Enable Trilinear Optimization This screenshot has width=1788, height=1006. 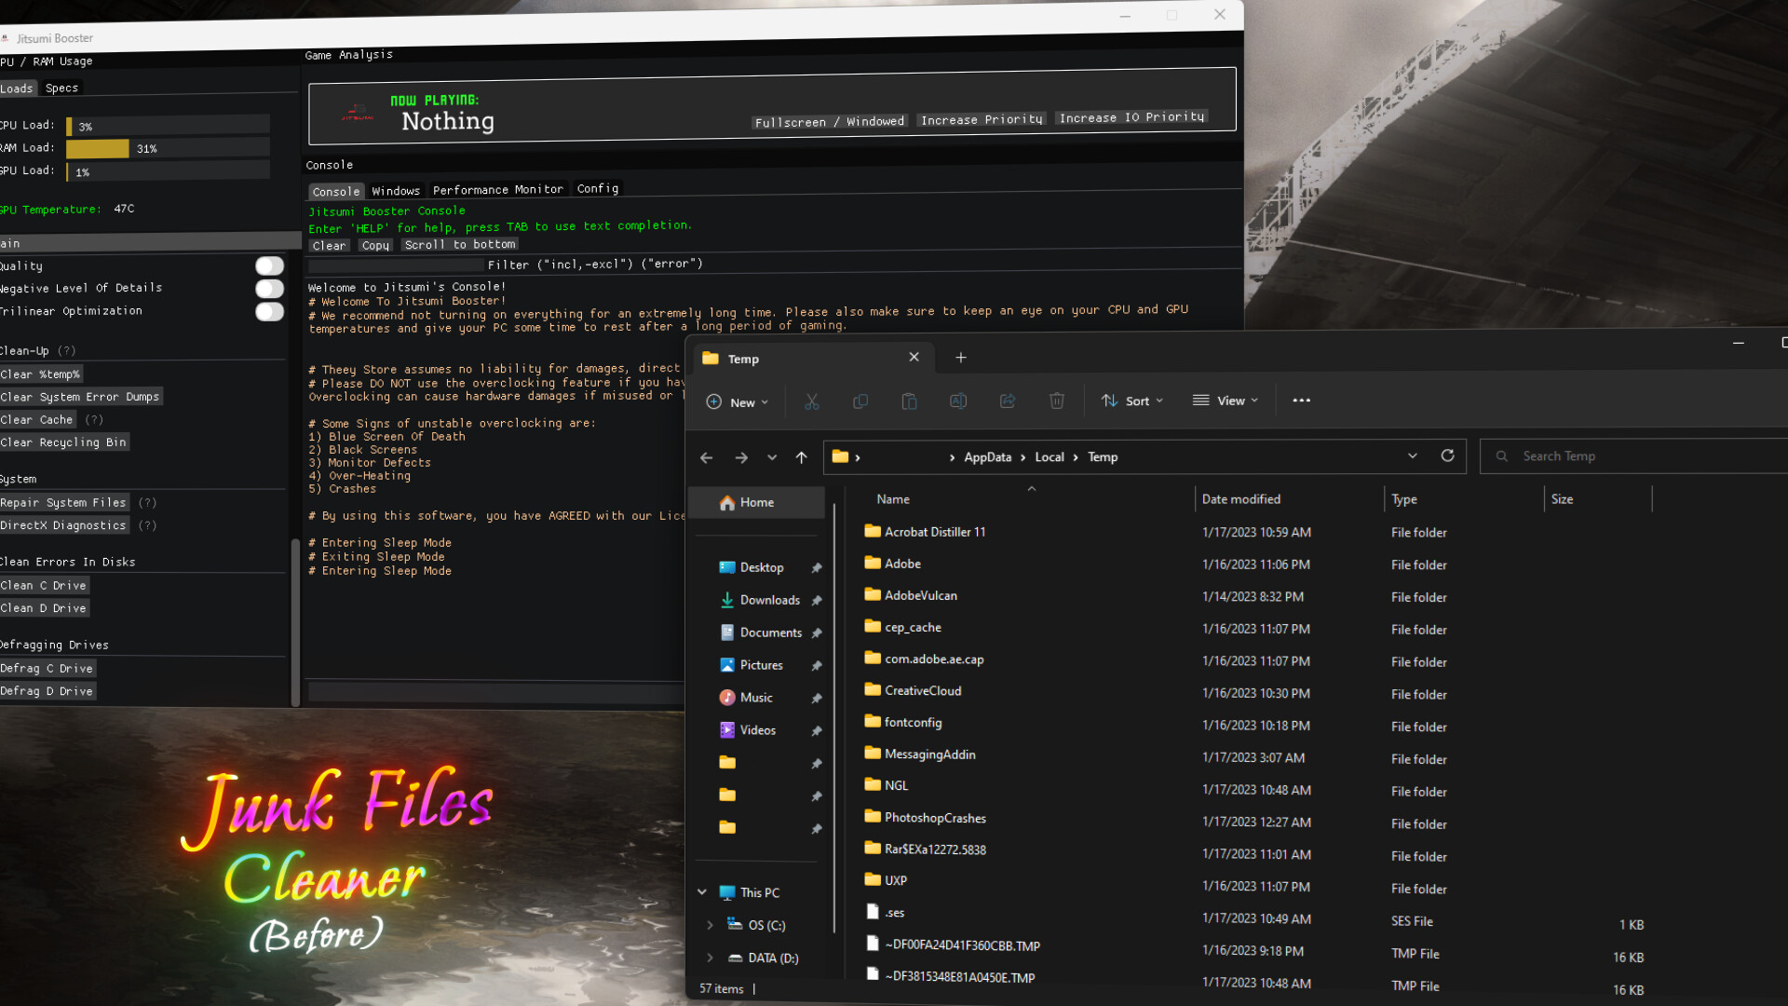268,311
